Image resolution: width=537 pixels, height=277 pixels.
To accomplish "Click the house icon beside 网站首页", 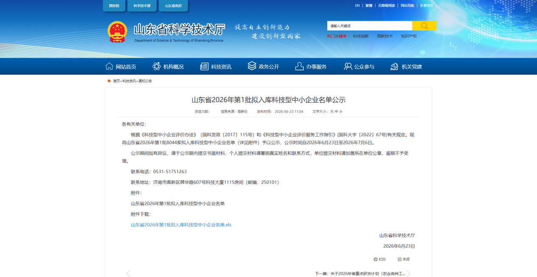I will (109, 67).
